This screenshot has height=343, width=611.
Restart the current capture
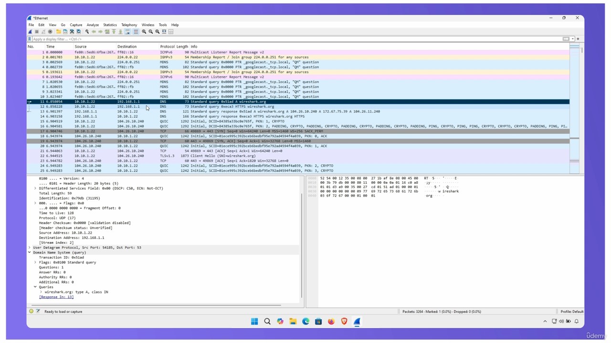pos(43,32)
